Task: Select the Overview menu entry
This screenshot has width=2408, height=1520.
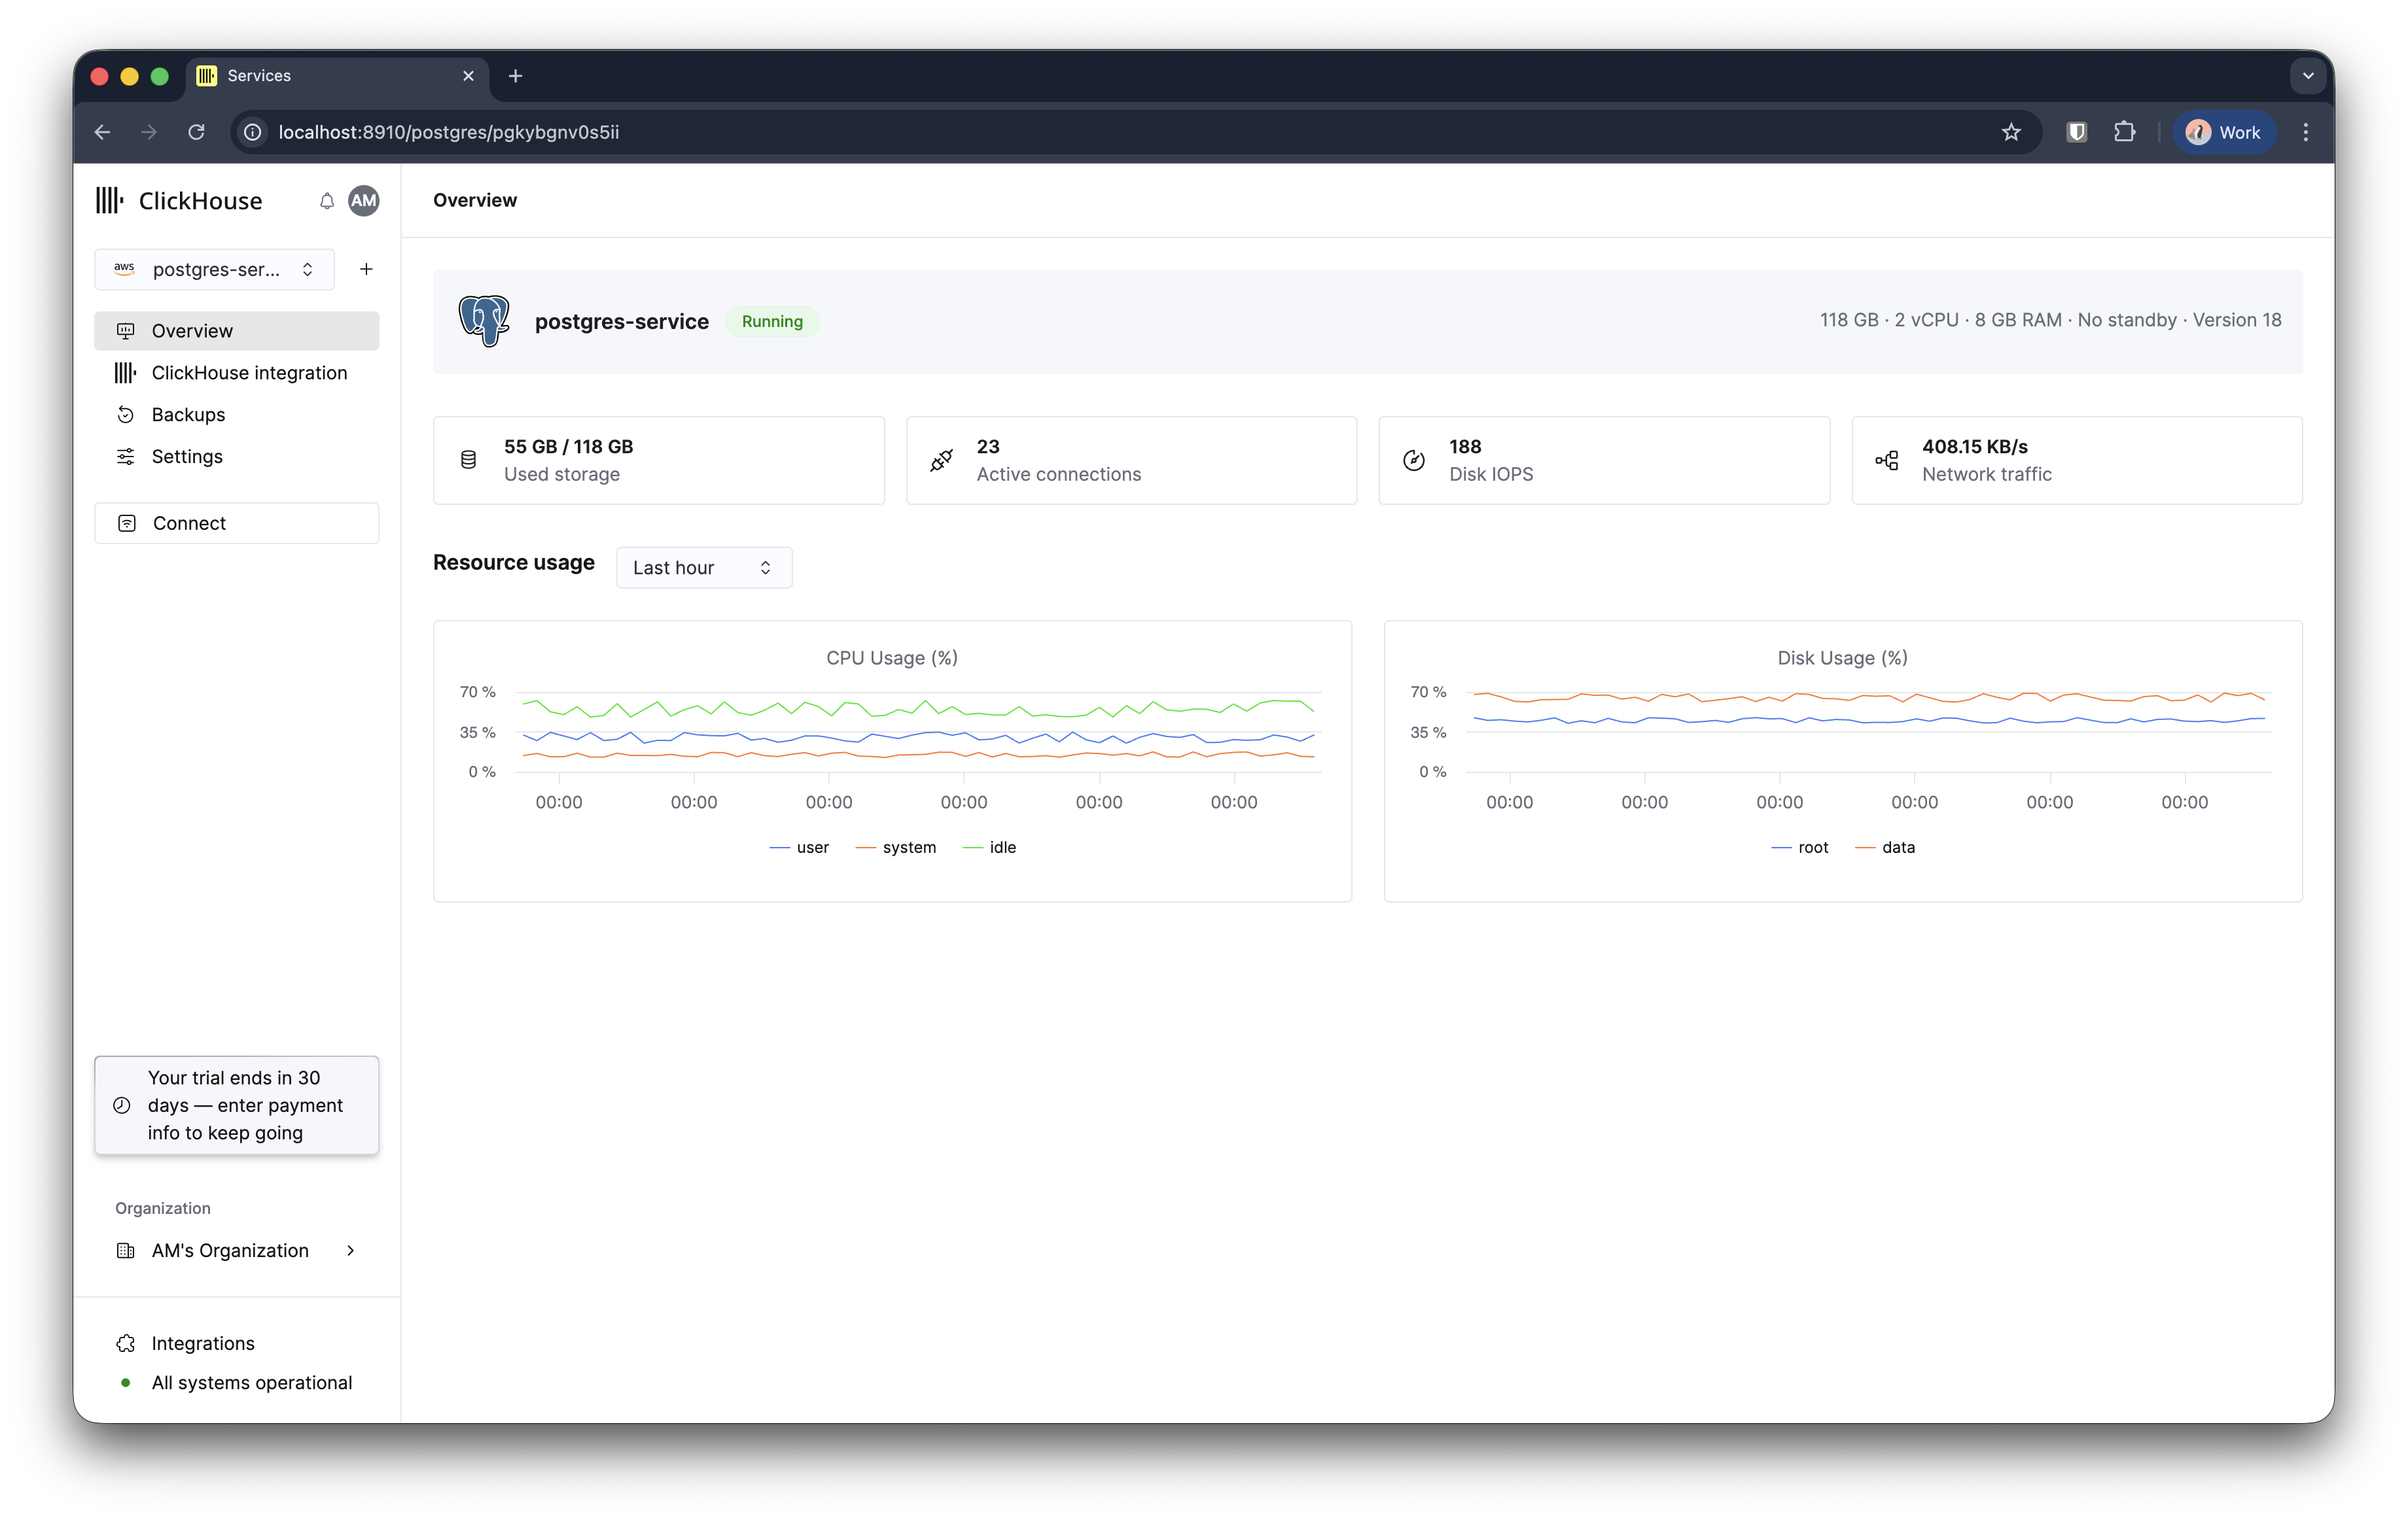Action: pyautogui.click(x=191, y=330)
